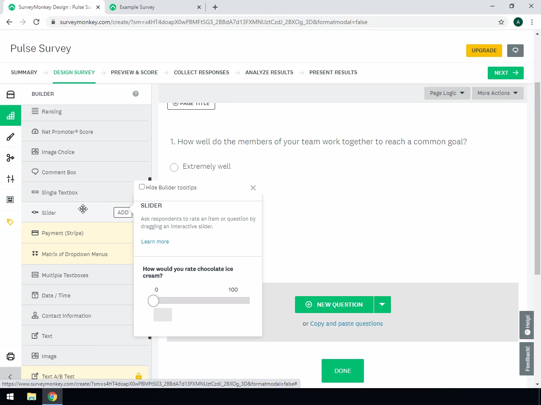Click the Upgrade button
541x405 pixels.
pos(484,50)
